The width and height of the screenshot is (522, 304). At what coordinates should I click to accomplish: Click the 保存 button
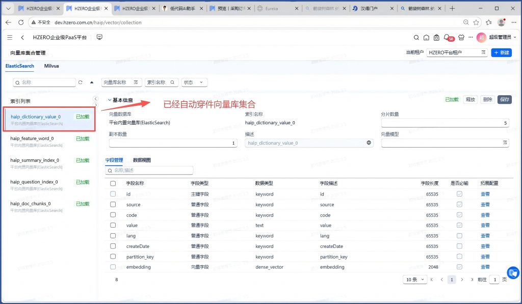(504, 100)
